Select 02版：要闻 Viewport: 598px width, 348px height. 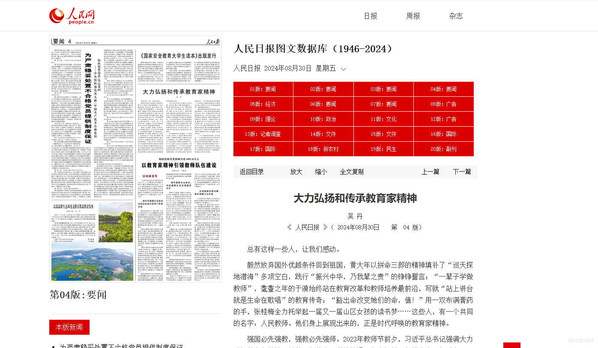pos(323,89)
